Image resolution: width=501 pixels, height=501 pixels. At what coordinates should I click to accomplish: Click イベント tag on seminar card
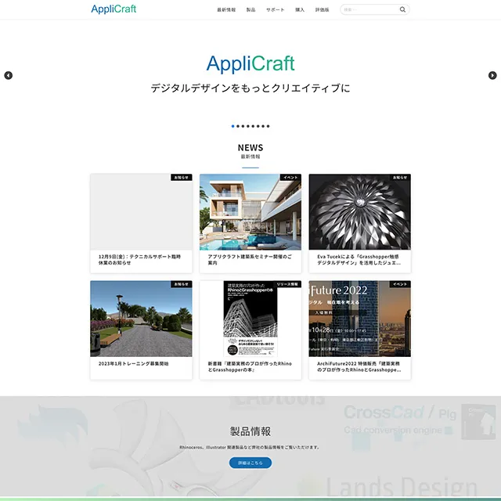point(290,178)
